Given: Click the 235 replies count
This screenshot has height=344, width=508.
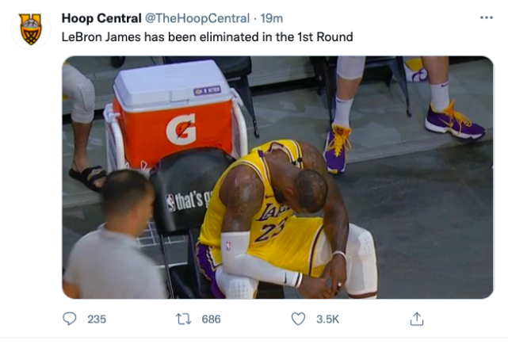Looking at the screenshot, I should 96,319.
